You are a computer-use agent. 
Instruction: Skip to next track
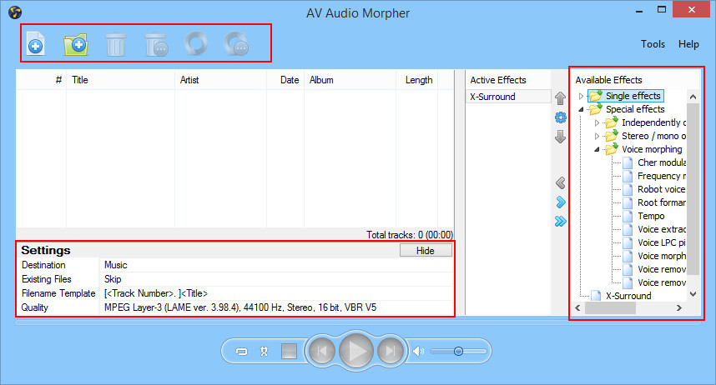tap(391, 351)
